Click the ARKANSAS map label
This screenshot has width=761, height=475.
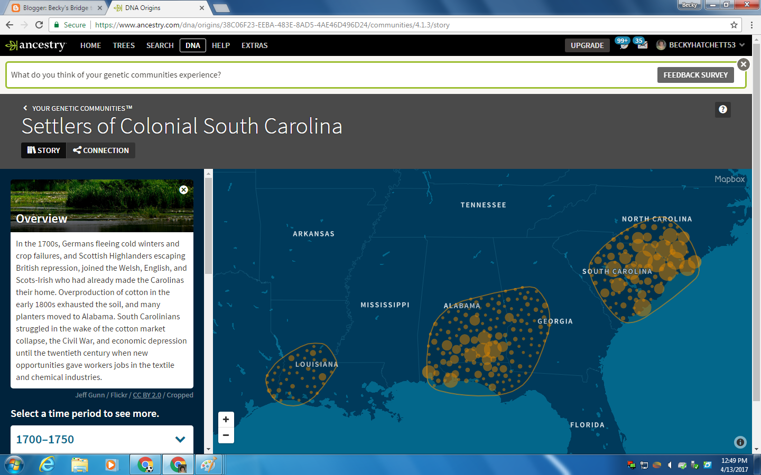click(x=313, y=234)
